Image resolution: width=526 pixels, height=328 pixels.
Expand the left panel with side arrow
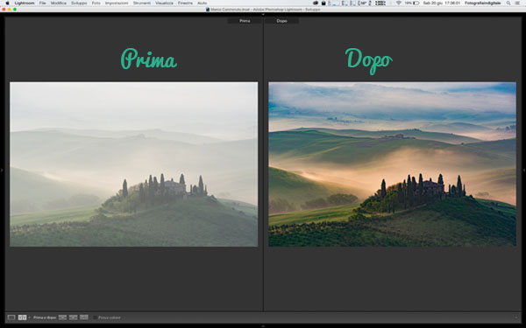(2, 171)
